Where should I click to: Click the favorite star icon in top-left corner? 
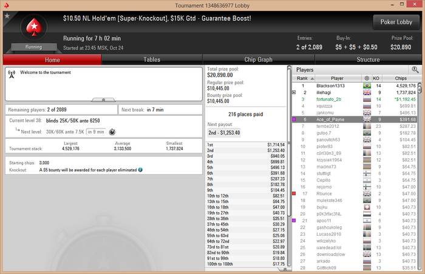tap(7, 16)
